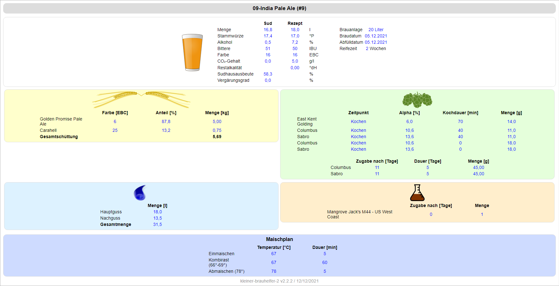Screen dimensions: 559x286
Task: Click the Brauanlage "20 Liter" value
Action: 376,30
